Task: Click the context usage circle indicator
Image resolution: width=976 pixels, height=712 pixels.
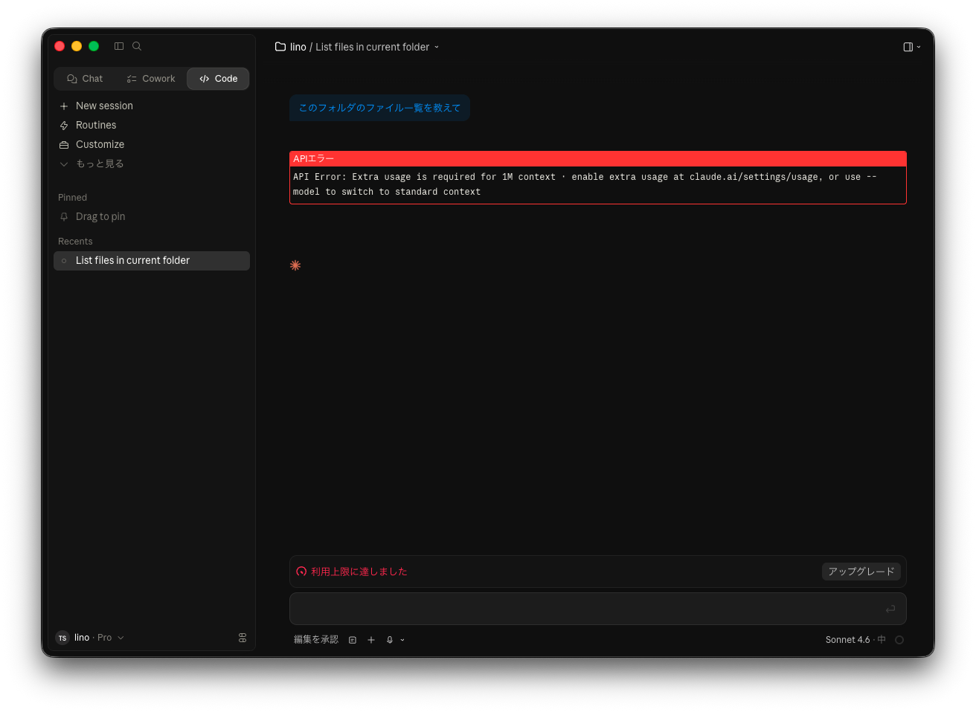Action: pyautogui.click(x=899, y=640)
